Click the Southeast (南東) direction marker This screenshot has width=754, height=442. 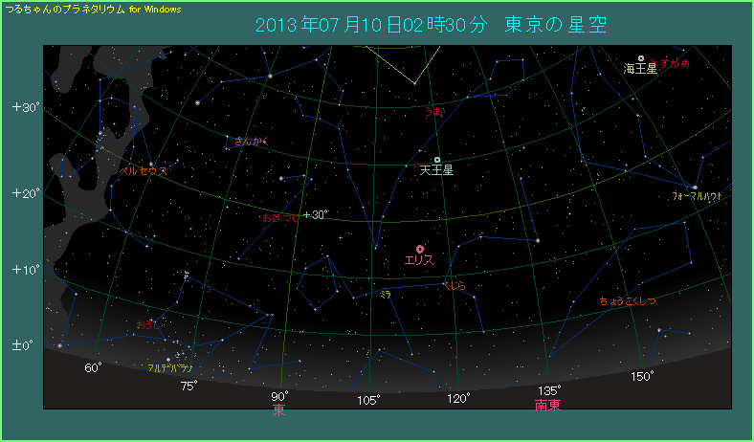pyautogui.click(x=548, y=405)
